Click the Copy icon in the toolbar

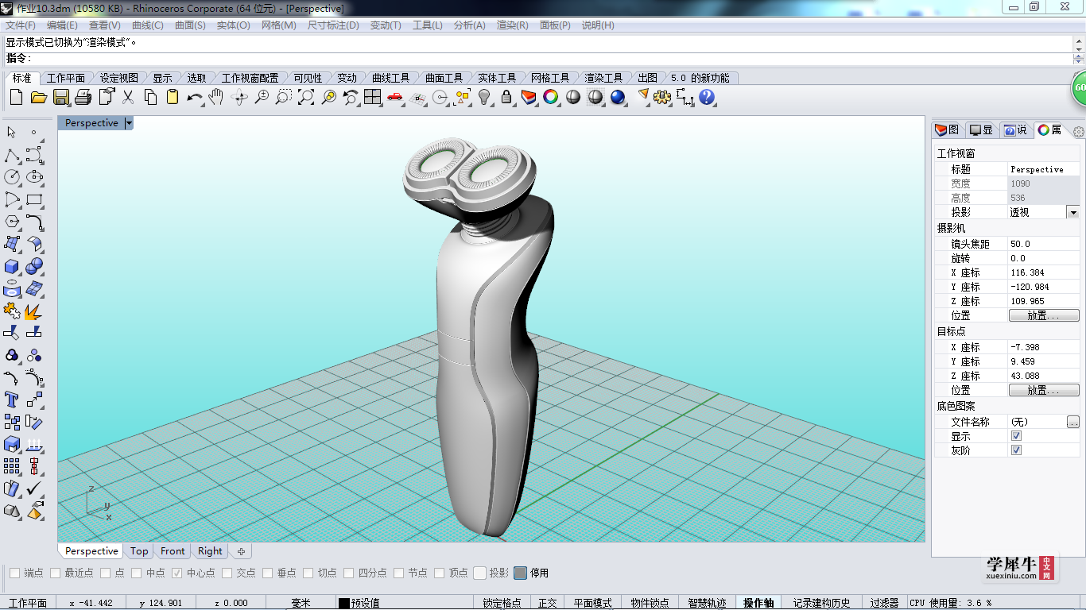coord(150,97)
